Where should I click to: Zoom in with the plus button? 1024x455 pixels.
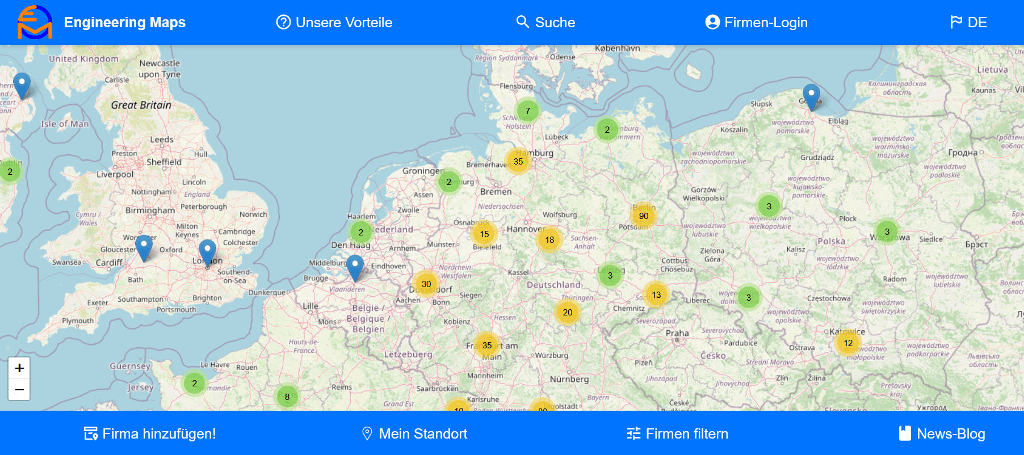click(19, 368)
